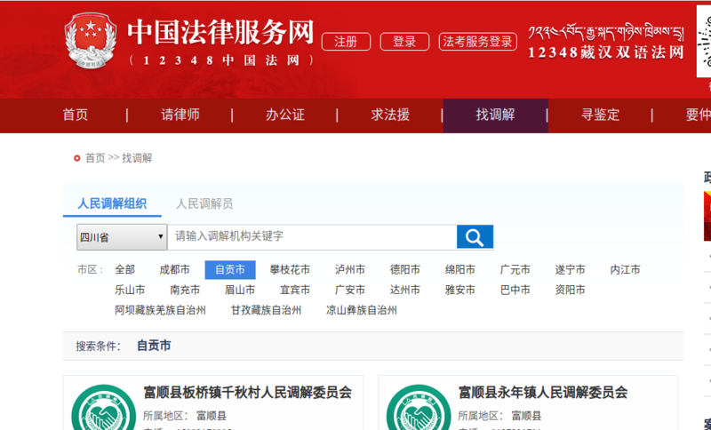Select 雅安市 city filter
This screenshot has width=711, height=430.
[460, 290]
